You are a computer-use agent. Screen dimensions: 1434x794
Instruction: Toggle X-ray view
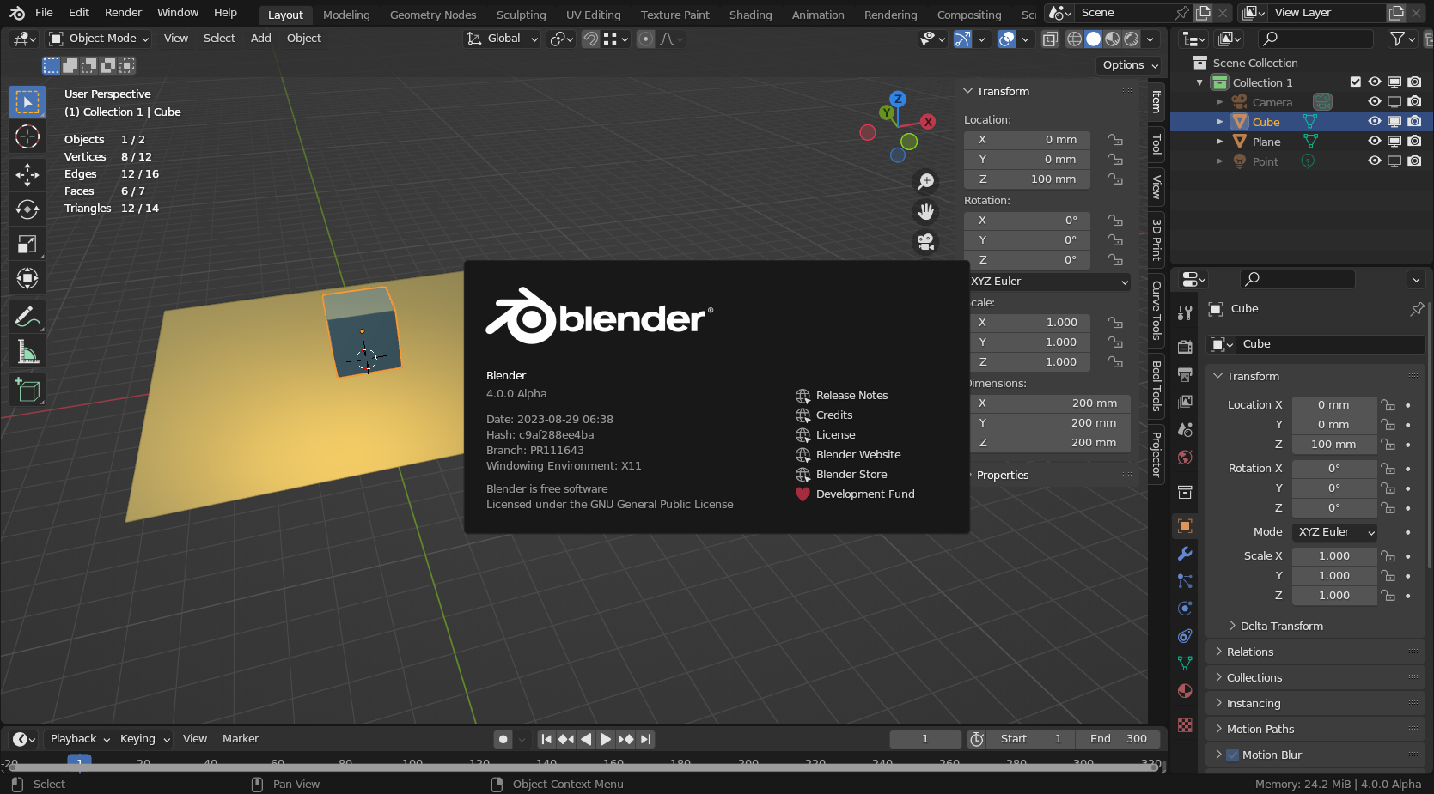1050,39
